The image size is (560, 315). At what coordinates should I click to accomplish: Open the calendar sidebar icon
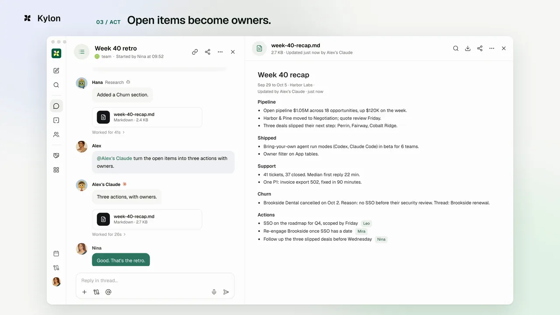coord(56,253)
